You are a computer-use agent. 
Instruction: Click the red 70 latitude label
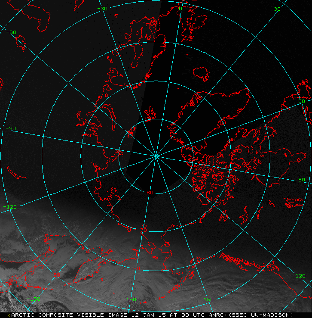[x=144, y=230]
